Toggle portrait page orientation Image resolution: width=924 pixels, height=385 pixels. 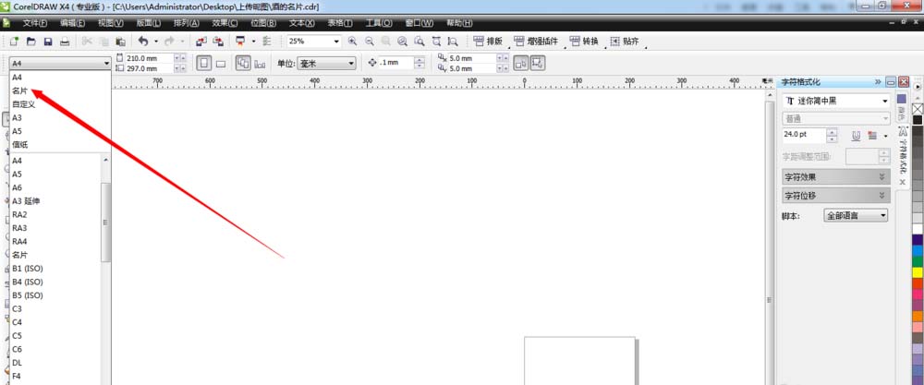coord(202,63)
